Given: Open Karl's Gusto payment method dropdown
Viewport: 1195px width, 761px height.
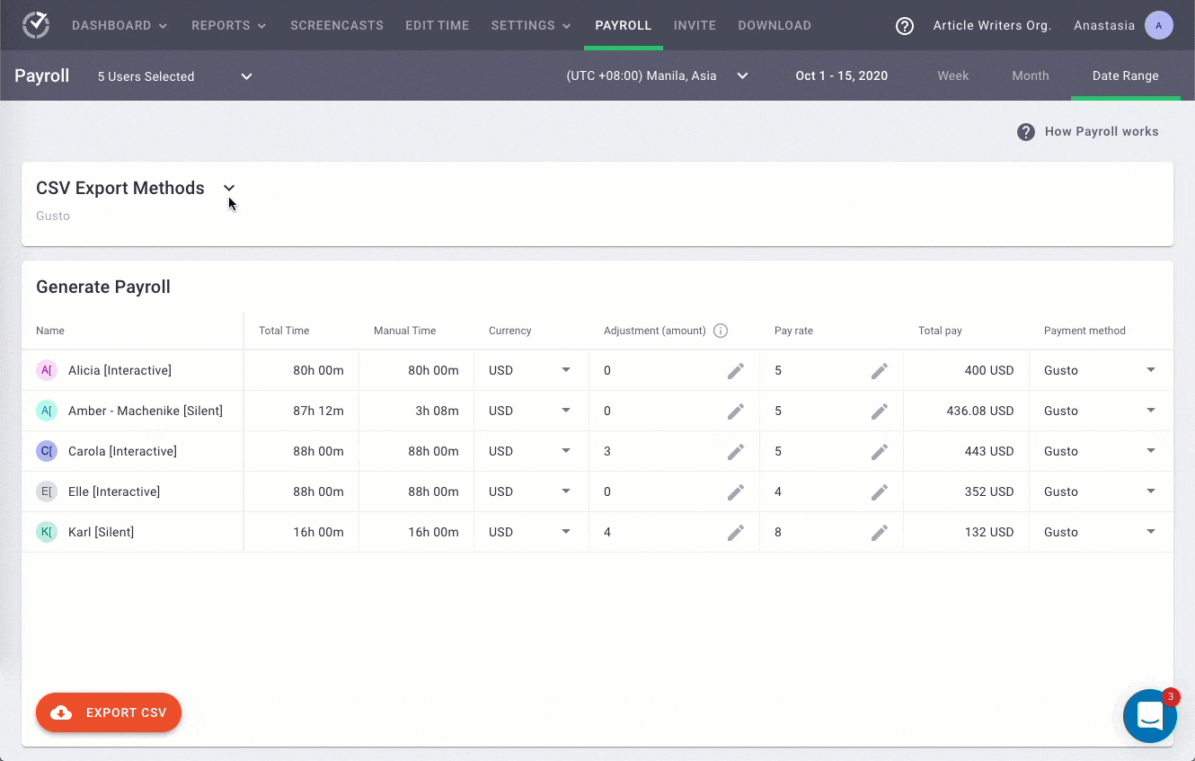Looking at the screenshot, I should click(1100, 532).
